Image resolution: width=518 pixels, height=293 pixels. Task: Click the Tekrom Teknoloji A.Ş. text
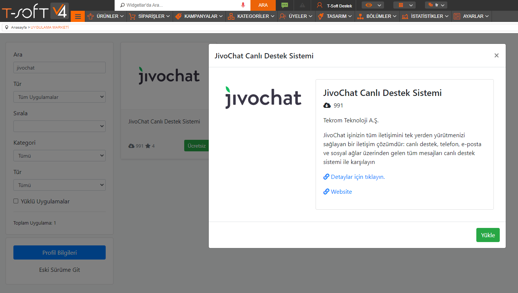351,120
